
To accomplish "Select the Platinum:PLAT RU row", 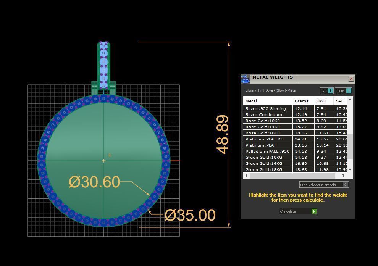I will 295,139.
